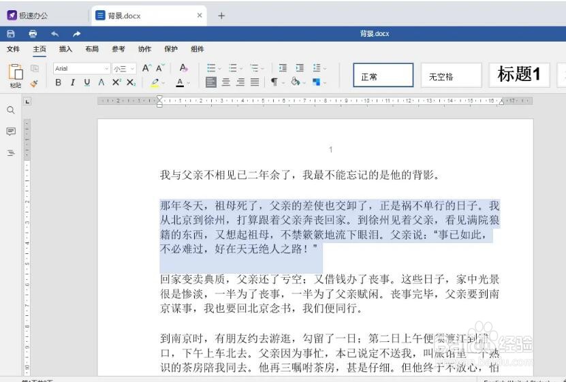Open the 文件 menu
This screenshot has height=382, width=566.
[14, 49]
